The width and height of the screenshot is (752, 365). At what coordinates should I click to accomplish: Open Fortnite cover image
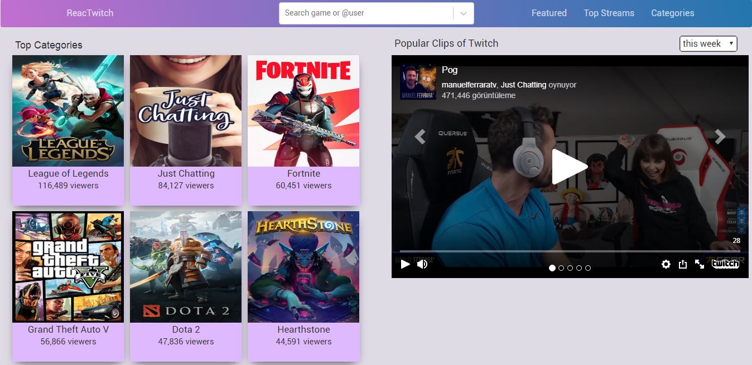(303, 111)
